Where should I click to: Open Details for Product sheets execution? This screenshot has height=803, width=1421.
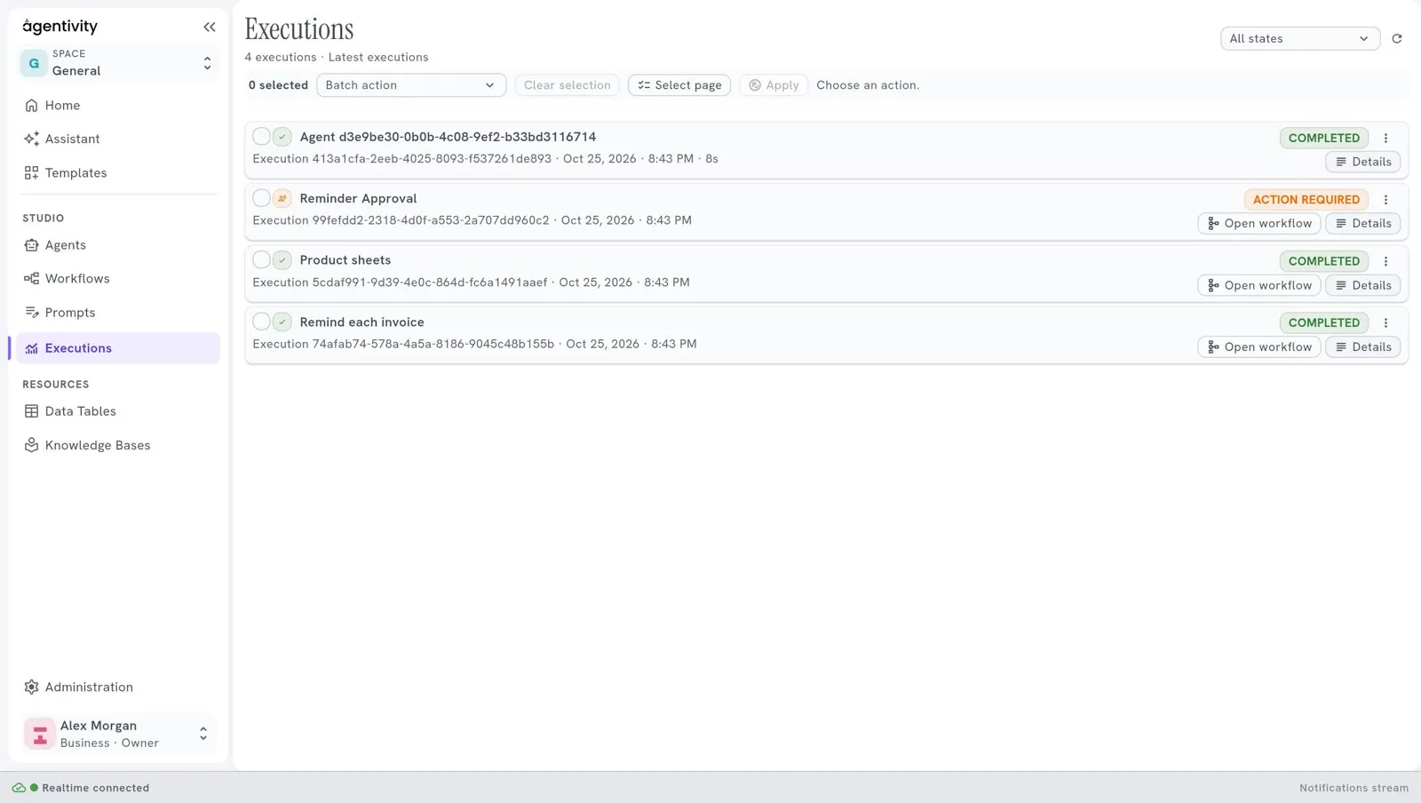click(x=1363, y=285)
